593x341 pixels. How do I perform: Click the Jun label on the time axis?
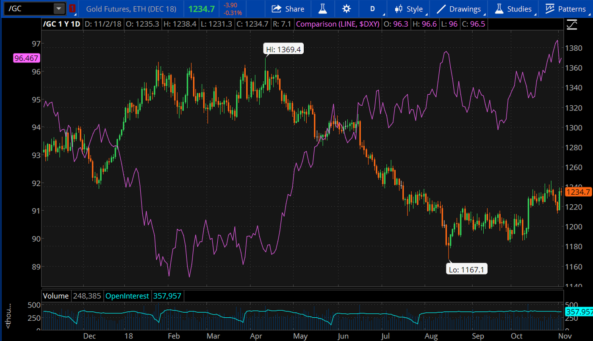point(343,336)
